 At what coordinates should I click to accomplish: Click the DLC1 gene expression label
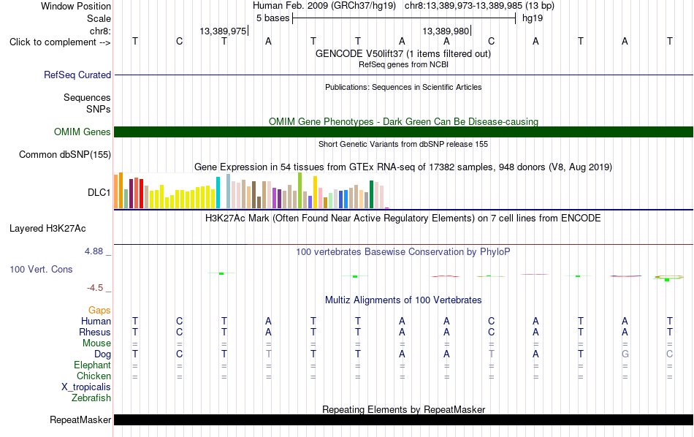coord(99,193)
